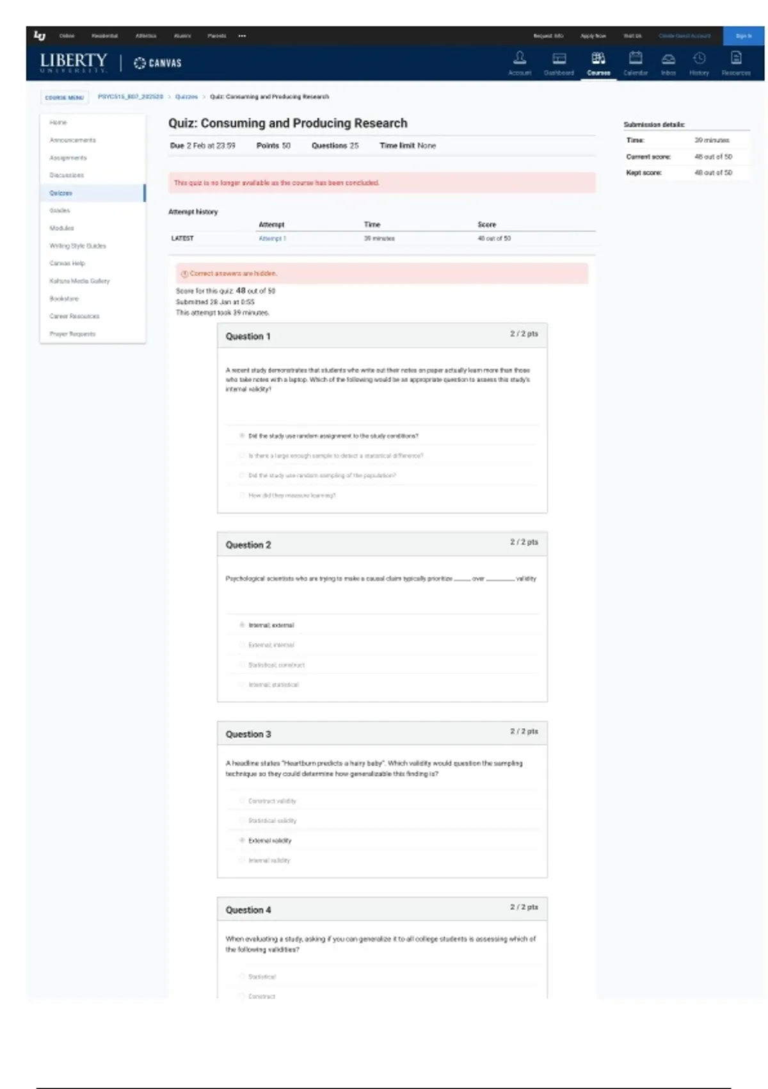Image resolution: width=768 pixels, height=1089 pixels.
Task: Select the 'Internal; external' radio option
Action: tap(242, 625)
